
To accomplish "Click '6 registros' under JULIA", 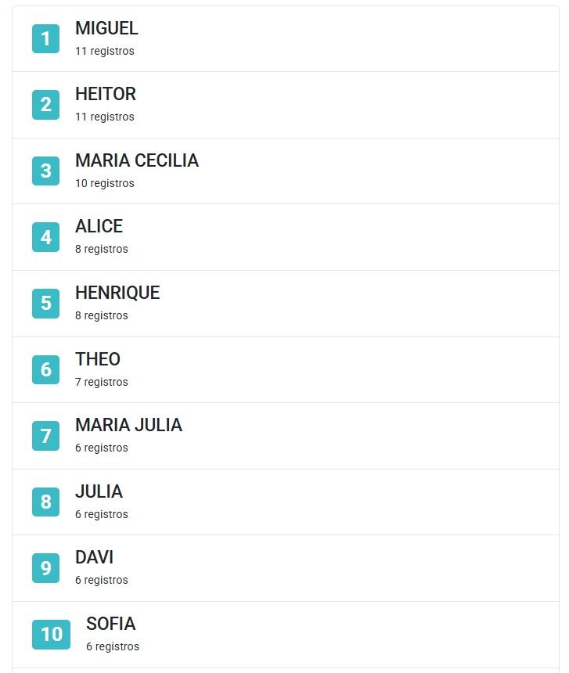I will pos(102,514).
